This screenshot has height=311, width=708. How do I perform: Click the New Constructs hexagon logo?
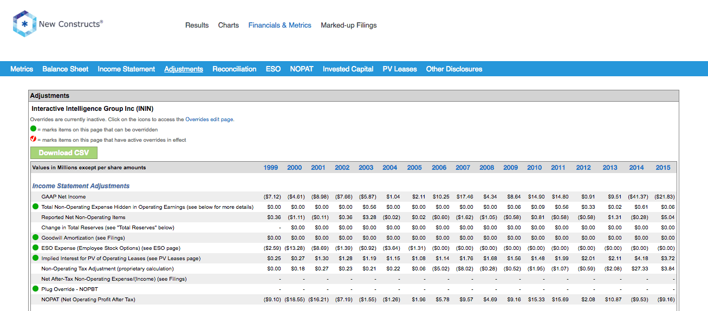click(24, 24)
